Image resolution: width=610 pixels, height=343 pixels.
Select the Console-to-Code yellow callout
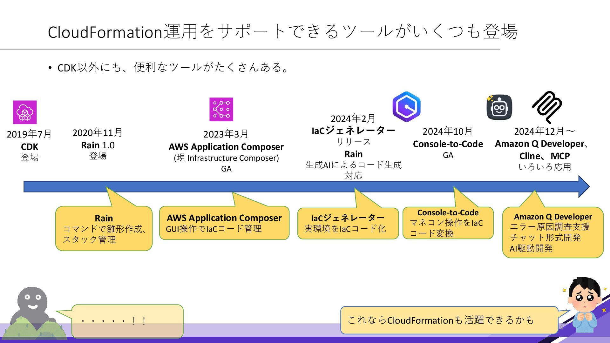[x=448, y=223]
